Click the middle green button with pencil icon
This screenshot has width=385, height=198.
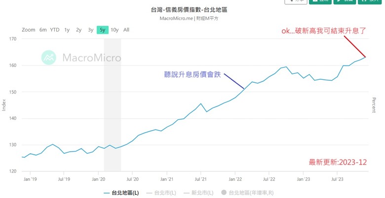345,1
